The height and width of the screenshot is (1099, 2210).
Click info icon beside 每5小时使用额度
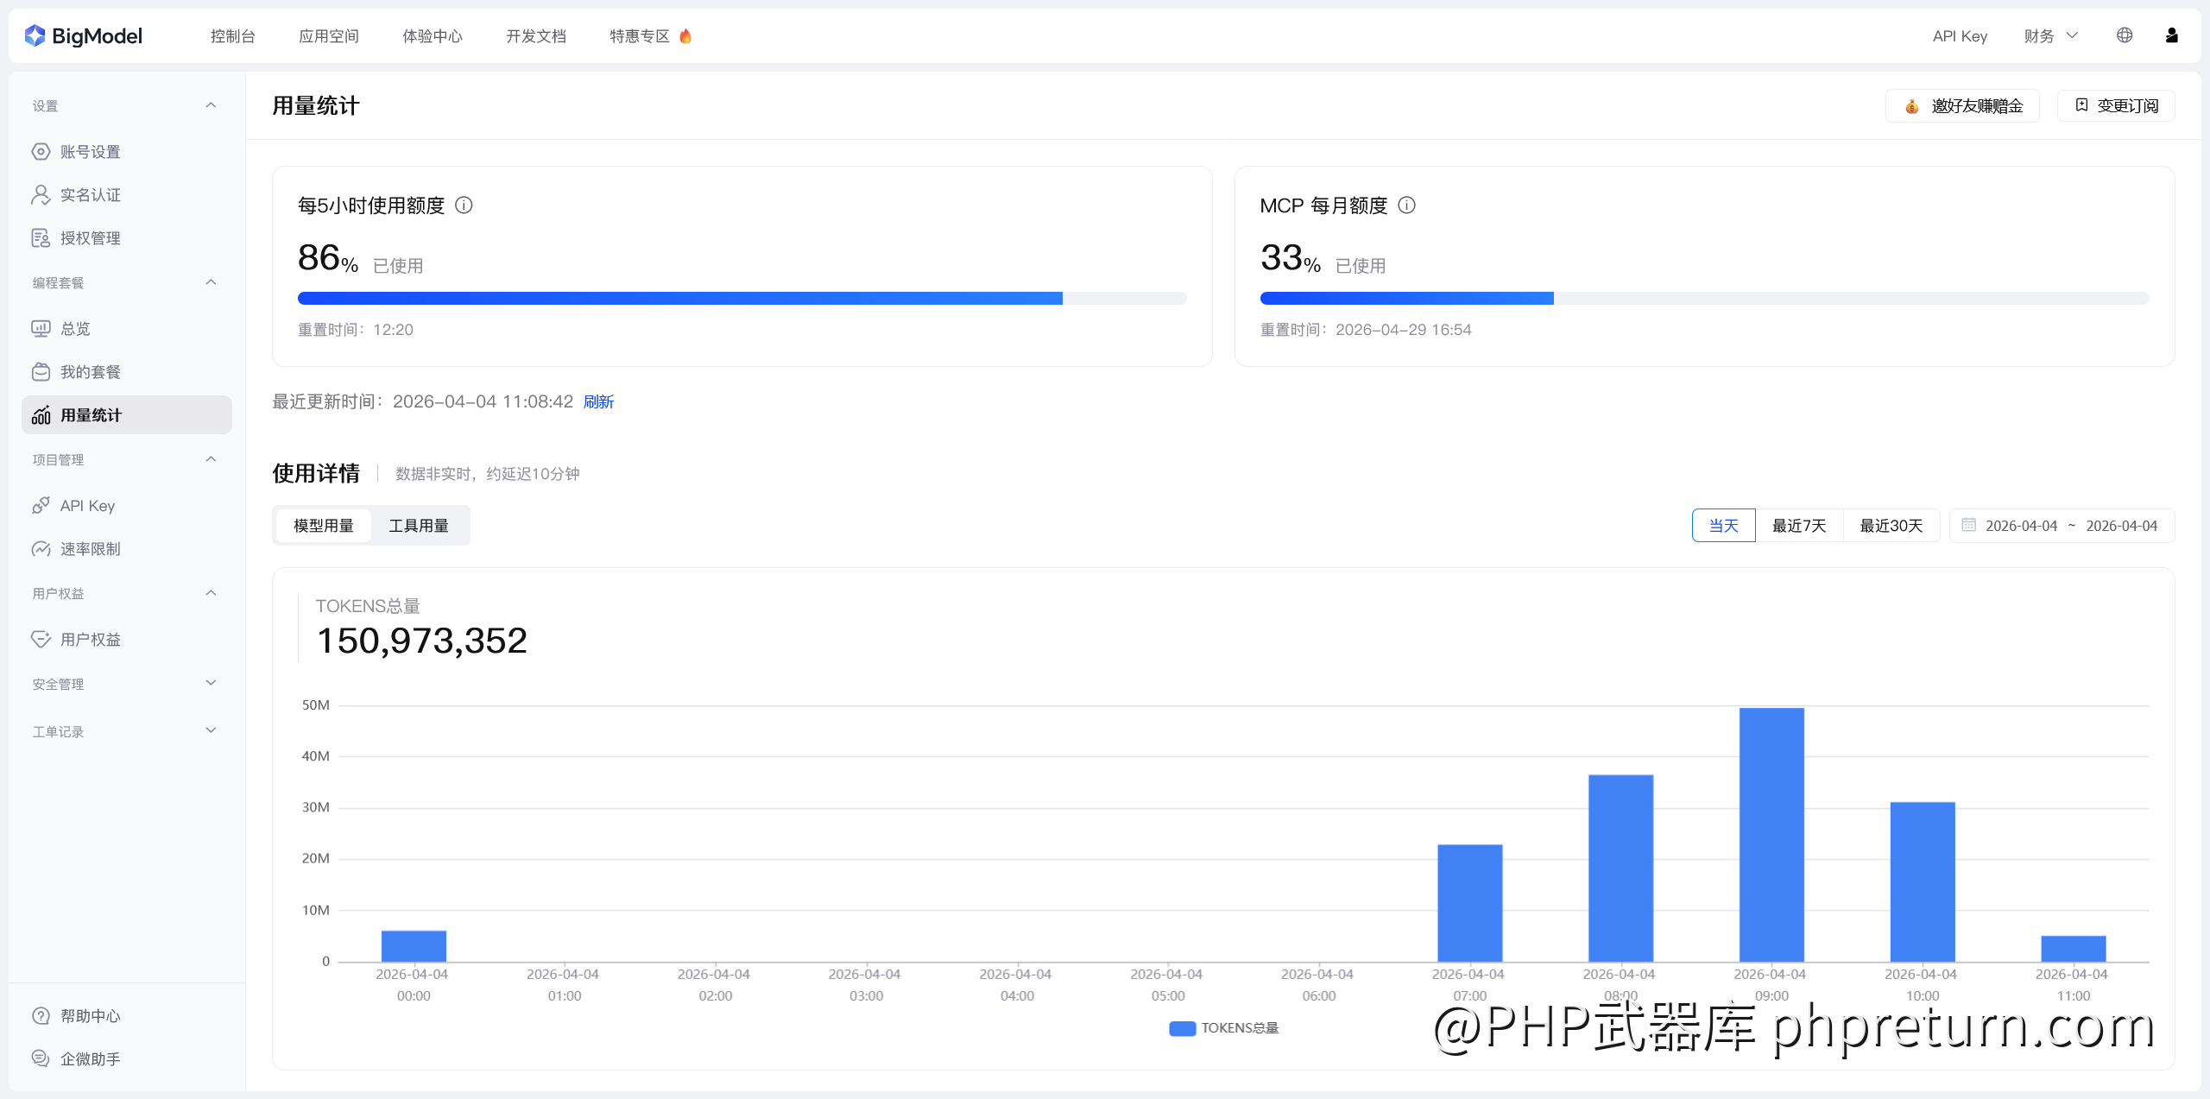(464, 205)
